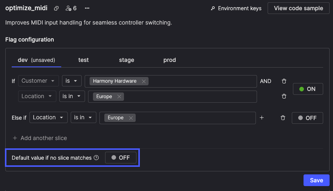Switch to the test environment tab
Viewport: 333px width, 191px height.
click(x=84, y=60)
